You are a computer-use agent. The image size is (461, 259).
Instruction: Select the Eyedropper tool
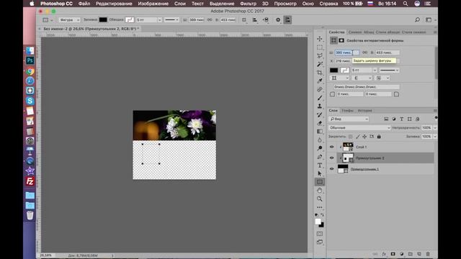320,81
